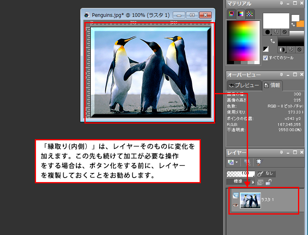Open the New Layer dropdown arrow
This screenshot has height=235, width=308.
coord(236,162)
